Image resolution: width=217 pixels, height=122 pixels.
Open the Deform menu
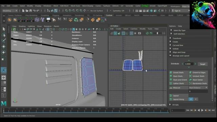coord(115,6)
